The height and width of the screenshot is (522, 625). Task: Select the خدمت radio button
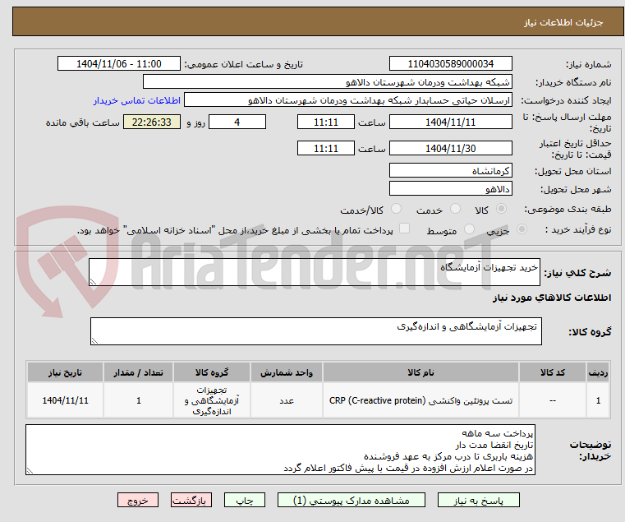(455, 209)
